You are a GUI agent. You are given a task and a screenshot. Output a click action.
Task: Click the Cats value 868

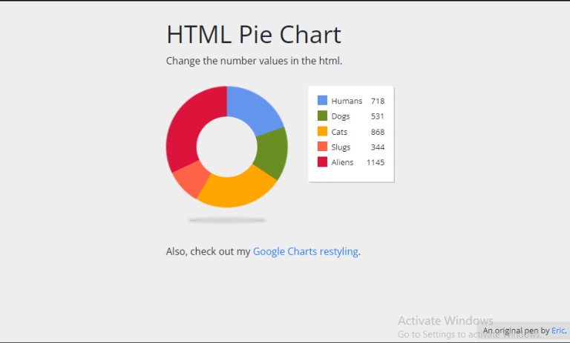[377, 132]
